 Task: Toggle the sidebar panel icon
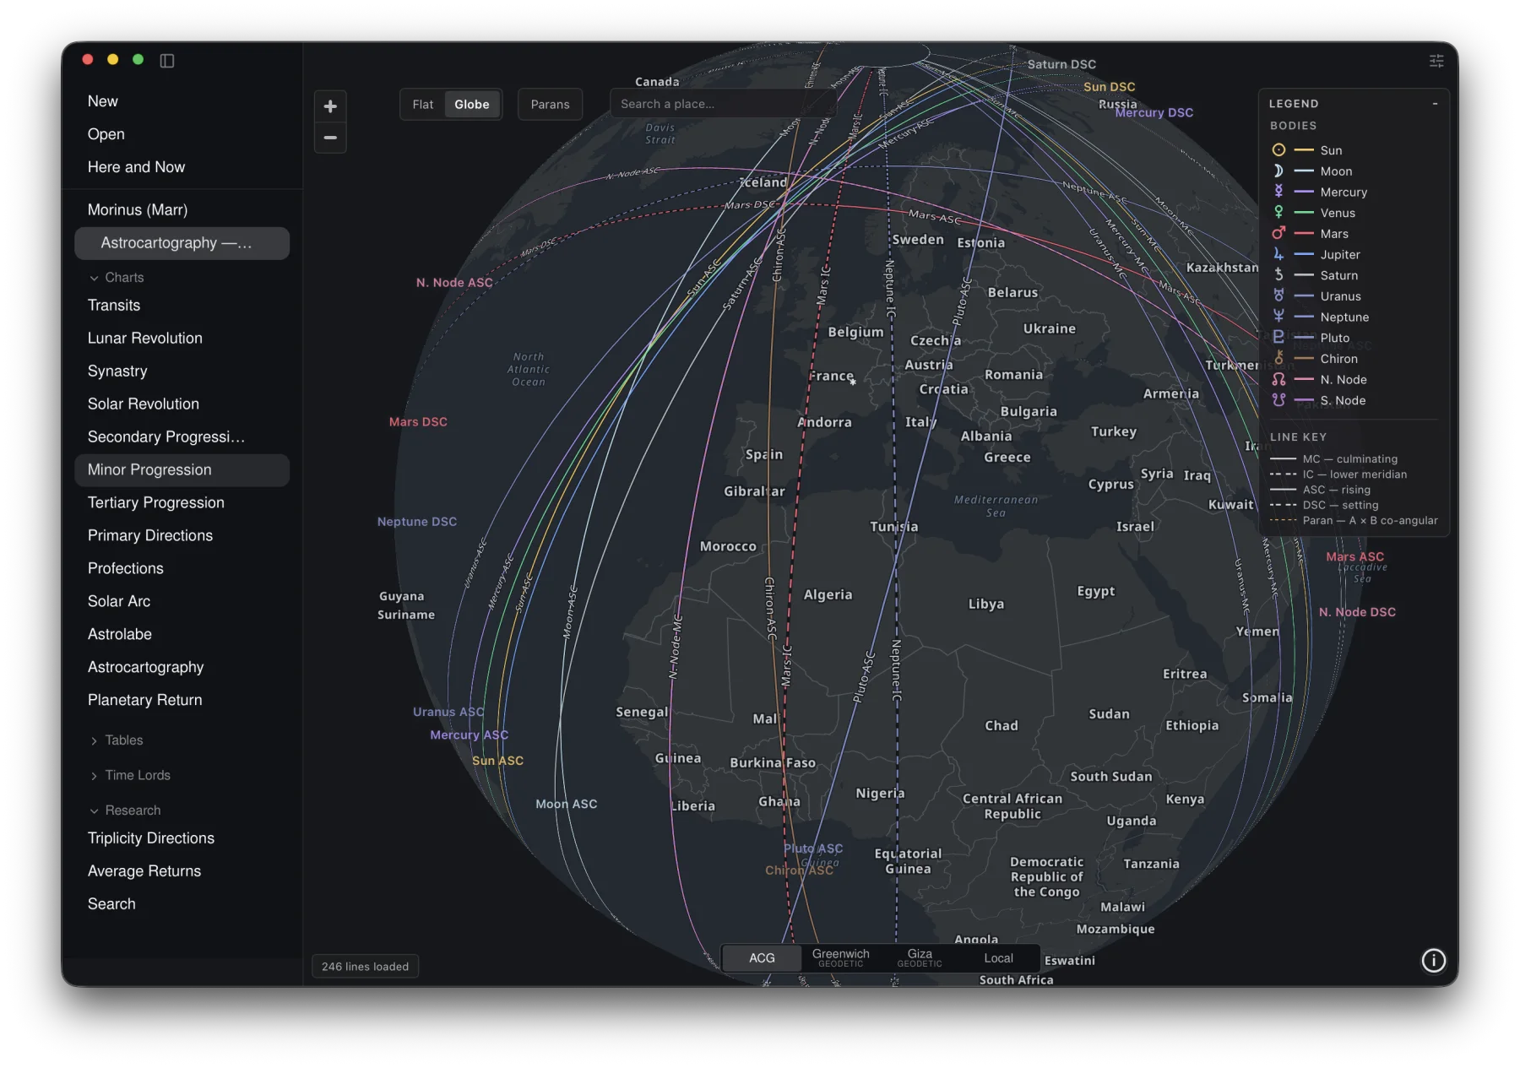[x=167, y=61]
